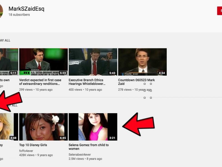Click Play All above the Disney videos row

(x=12, y=105)
